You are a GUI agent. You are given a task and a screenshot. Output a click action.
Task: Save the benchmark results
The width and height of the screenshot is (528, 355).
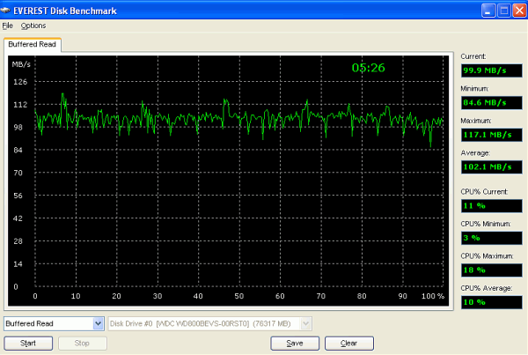click(x=295, y=344)
